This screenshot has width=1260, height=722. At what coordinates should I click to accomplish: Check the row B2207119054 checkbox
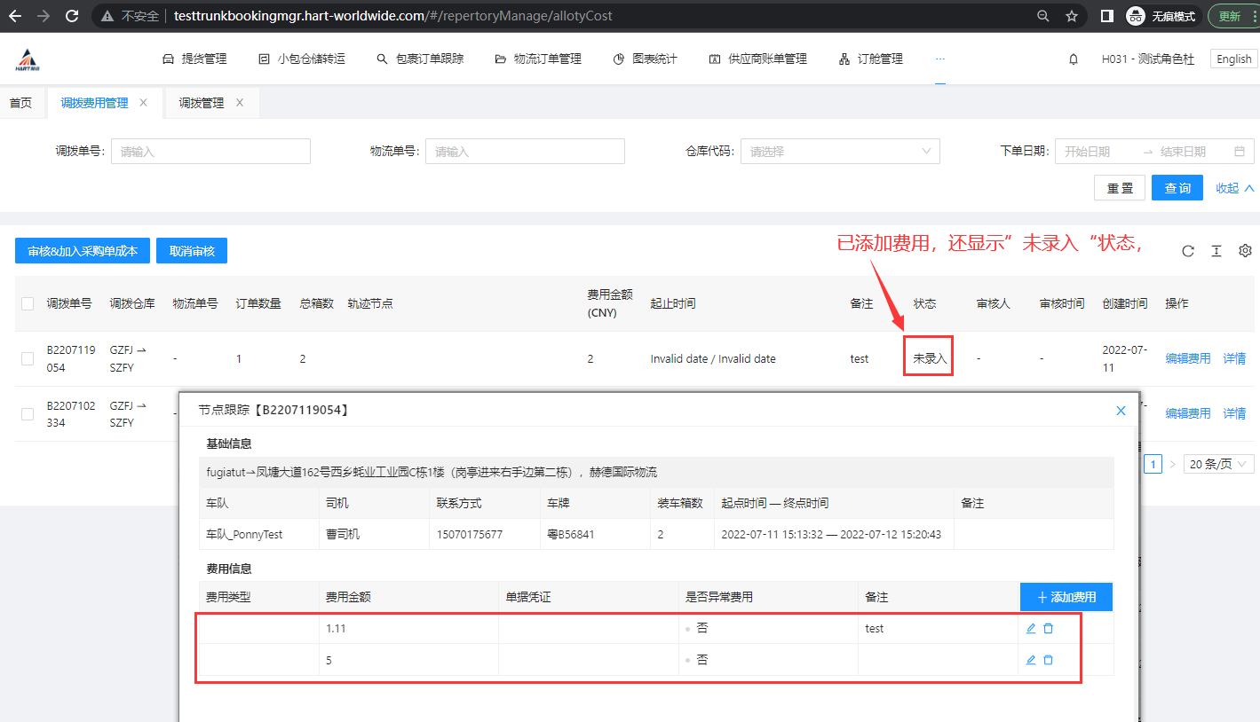28,358
